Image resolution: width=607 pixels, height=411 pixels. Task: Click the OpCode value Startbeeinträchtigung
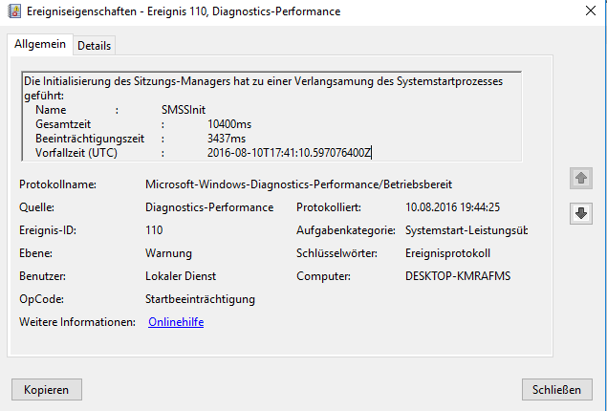coord(200,299)
